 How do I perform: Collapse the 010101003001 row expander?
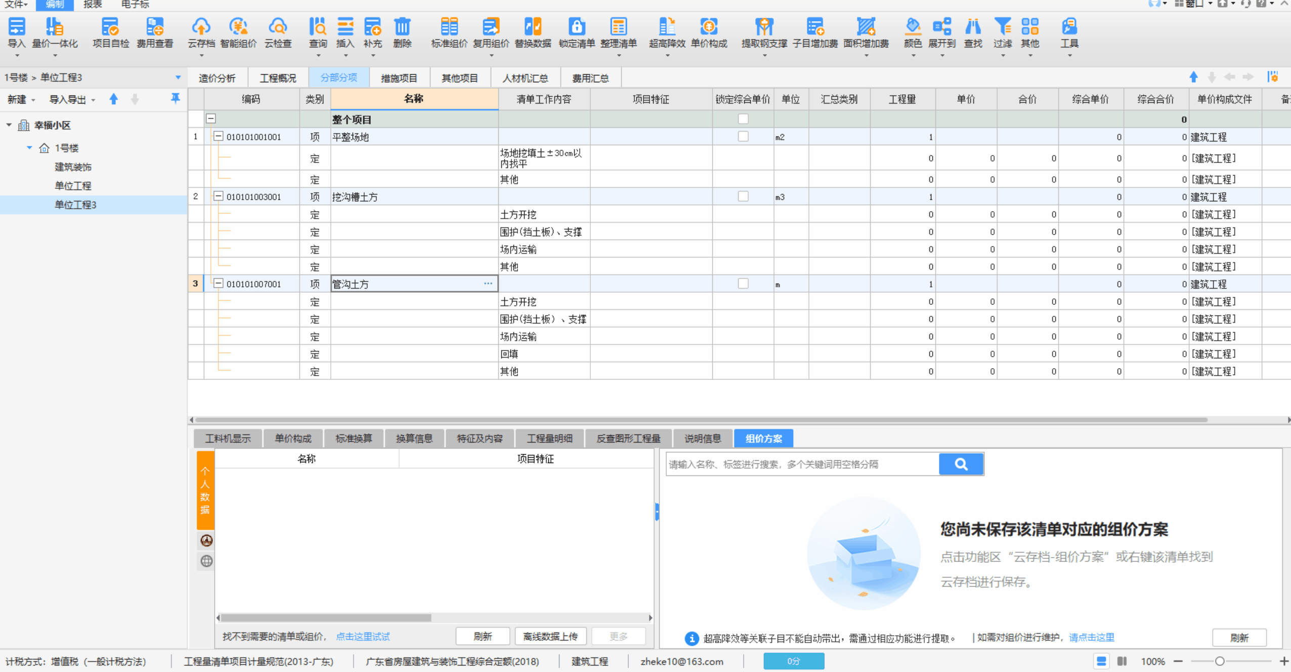click(x=218, y=196)
